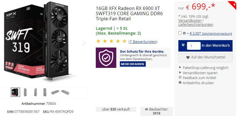Image resolution: width=238 pixels, height=118 pixels.
Task: Click the heart wishlist icon
Action: coord(188,58)
